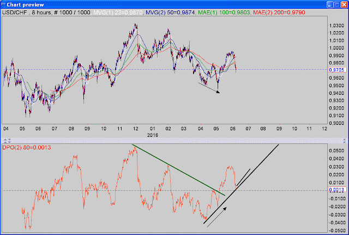Image resolution: width=349 pixels, height=235 pixels.
Task: Click the 1,0000 price axis label
Action: [x=337, y=48]
